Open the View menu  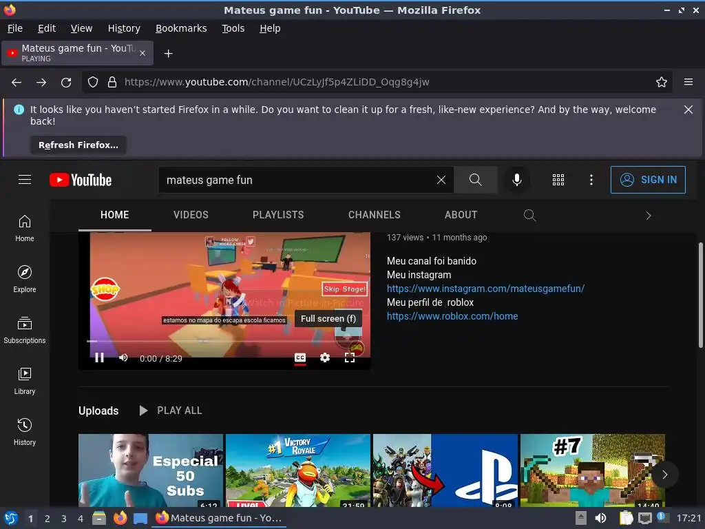[x=81, y=28]
